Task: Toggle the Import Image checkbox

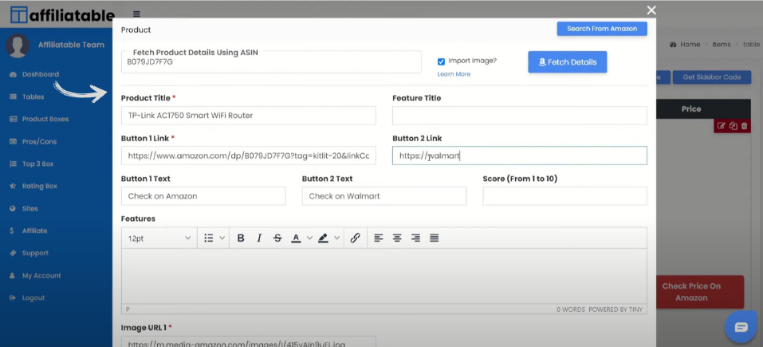Action: [442, 61]
